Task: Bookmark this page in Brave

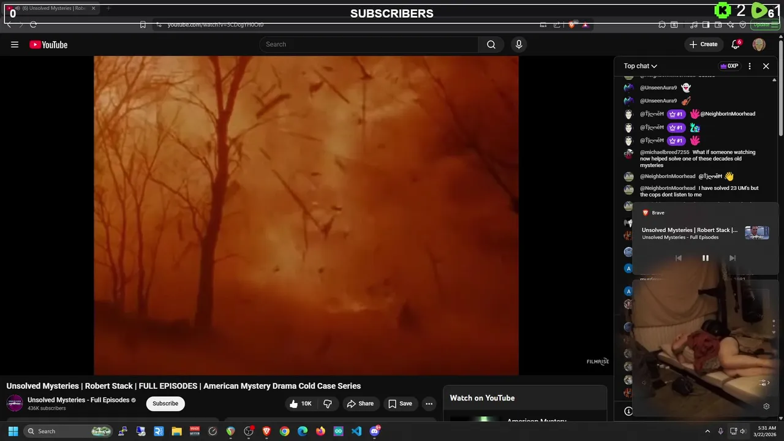Action: [143, 24]
